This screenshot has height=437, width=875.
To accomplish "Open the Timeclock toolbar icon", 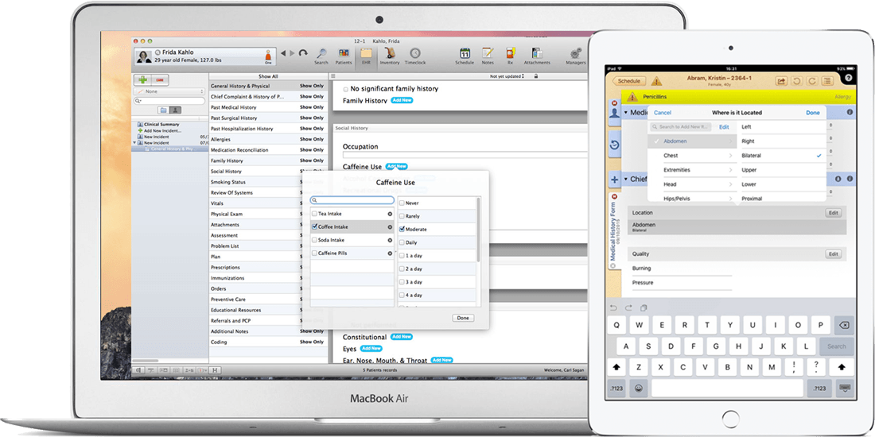I will coord(415,54).
